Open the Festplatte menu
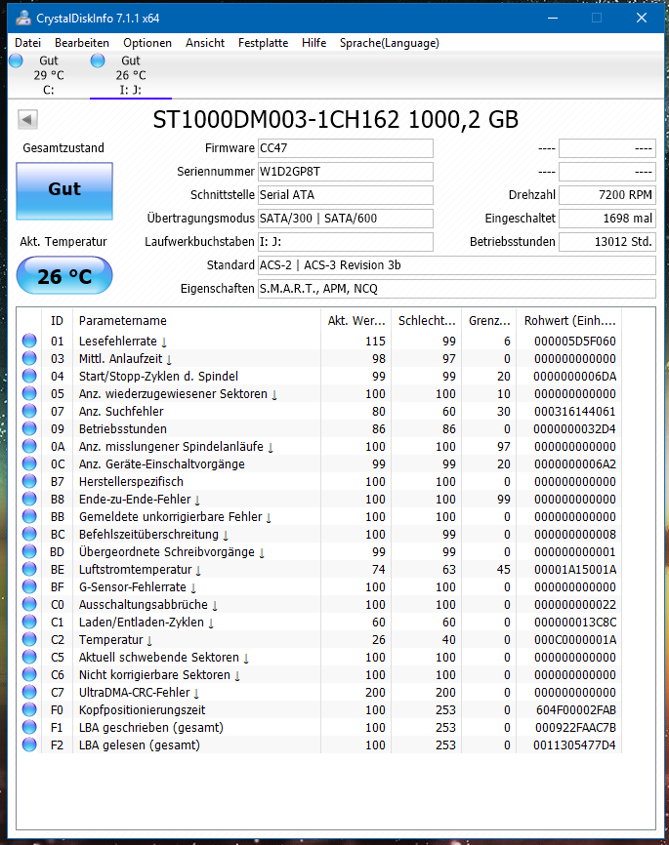The width and height of the screenshot is (669, 845). tap(264, 43)
